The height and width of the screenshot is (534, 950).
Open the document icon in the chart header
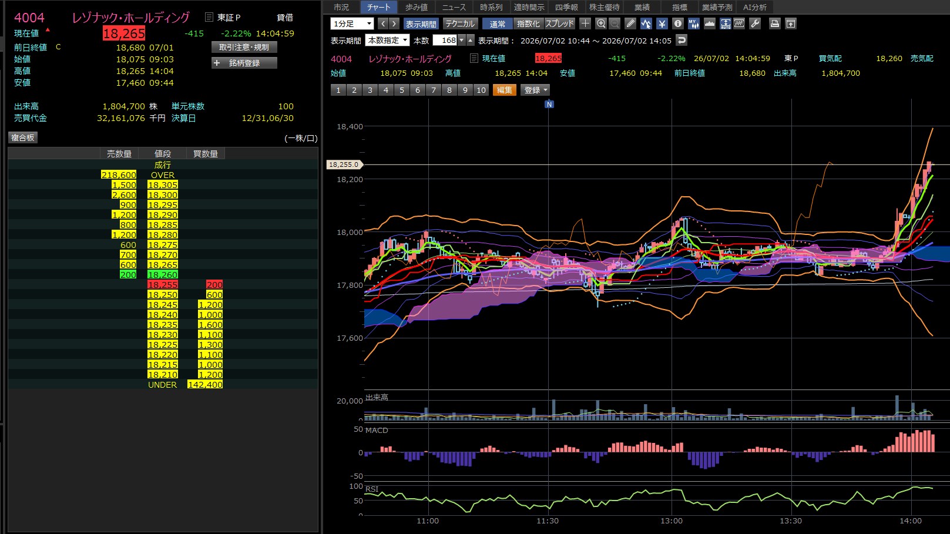coord(474,58)
